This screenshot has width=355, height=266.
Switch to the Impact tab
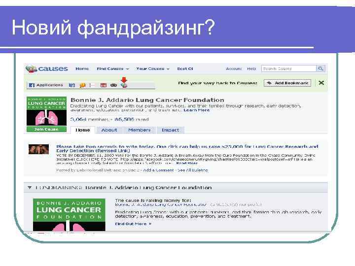point(170,130)
